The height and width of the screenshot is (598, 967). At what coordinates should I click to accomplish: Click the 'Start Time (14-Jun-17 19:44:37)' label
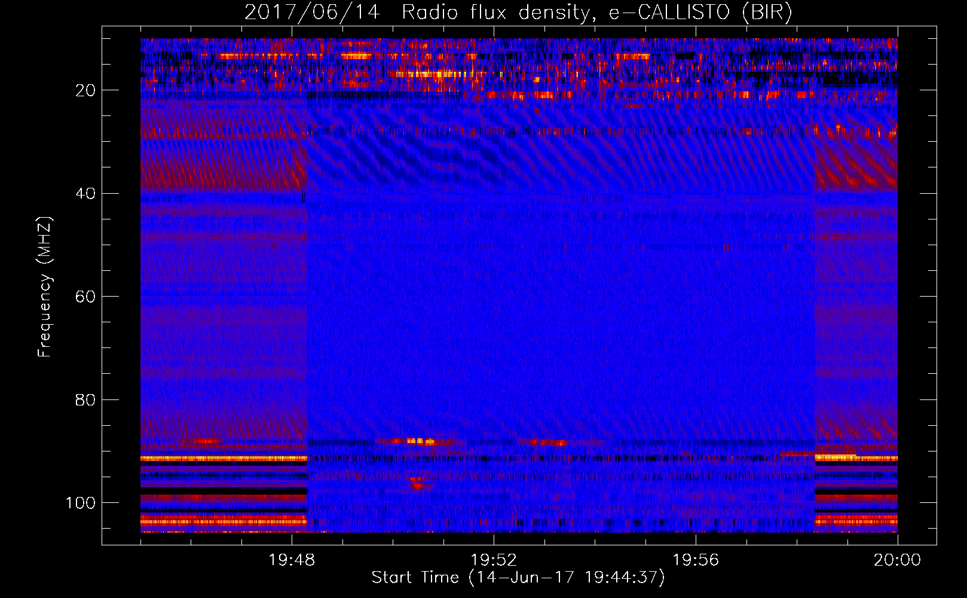tap(518, 578)
